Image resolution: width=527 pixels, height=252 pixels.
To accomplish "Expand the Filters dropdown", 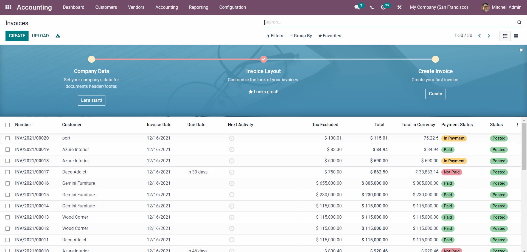I will [275, 36].
